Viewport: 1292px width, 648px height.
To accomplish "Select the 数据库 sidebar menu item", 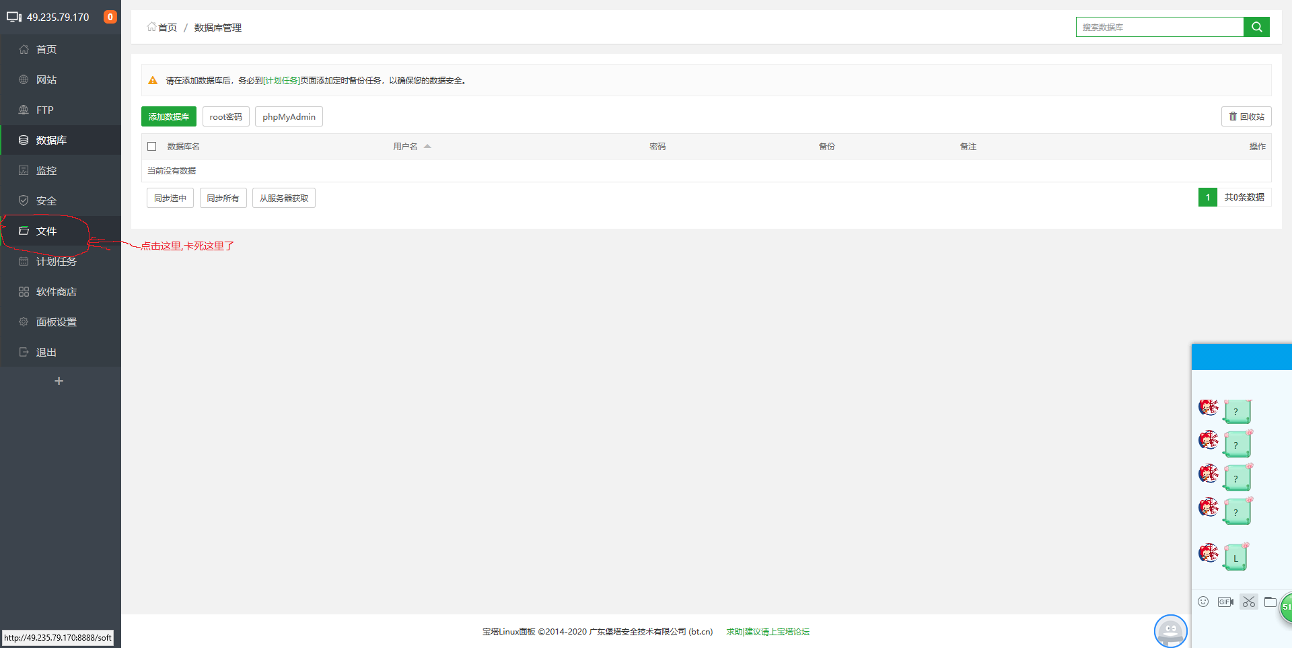I will (61, 140).
